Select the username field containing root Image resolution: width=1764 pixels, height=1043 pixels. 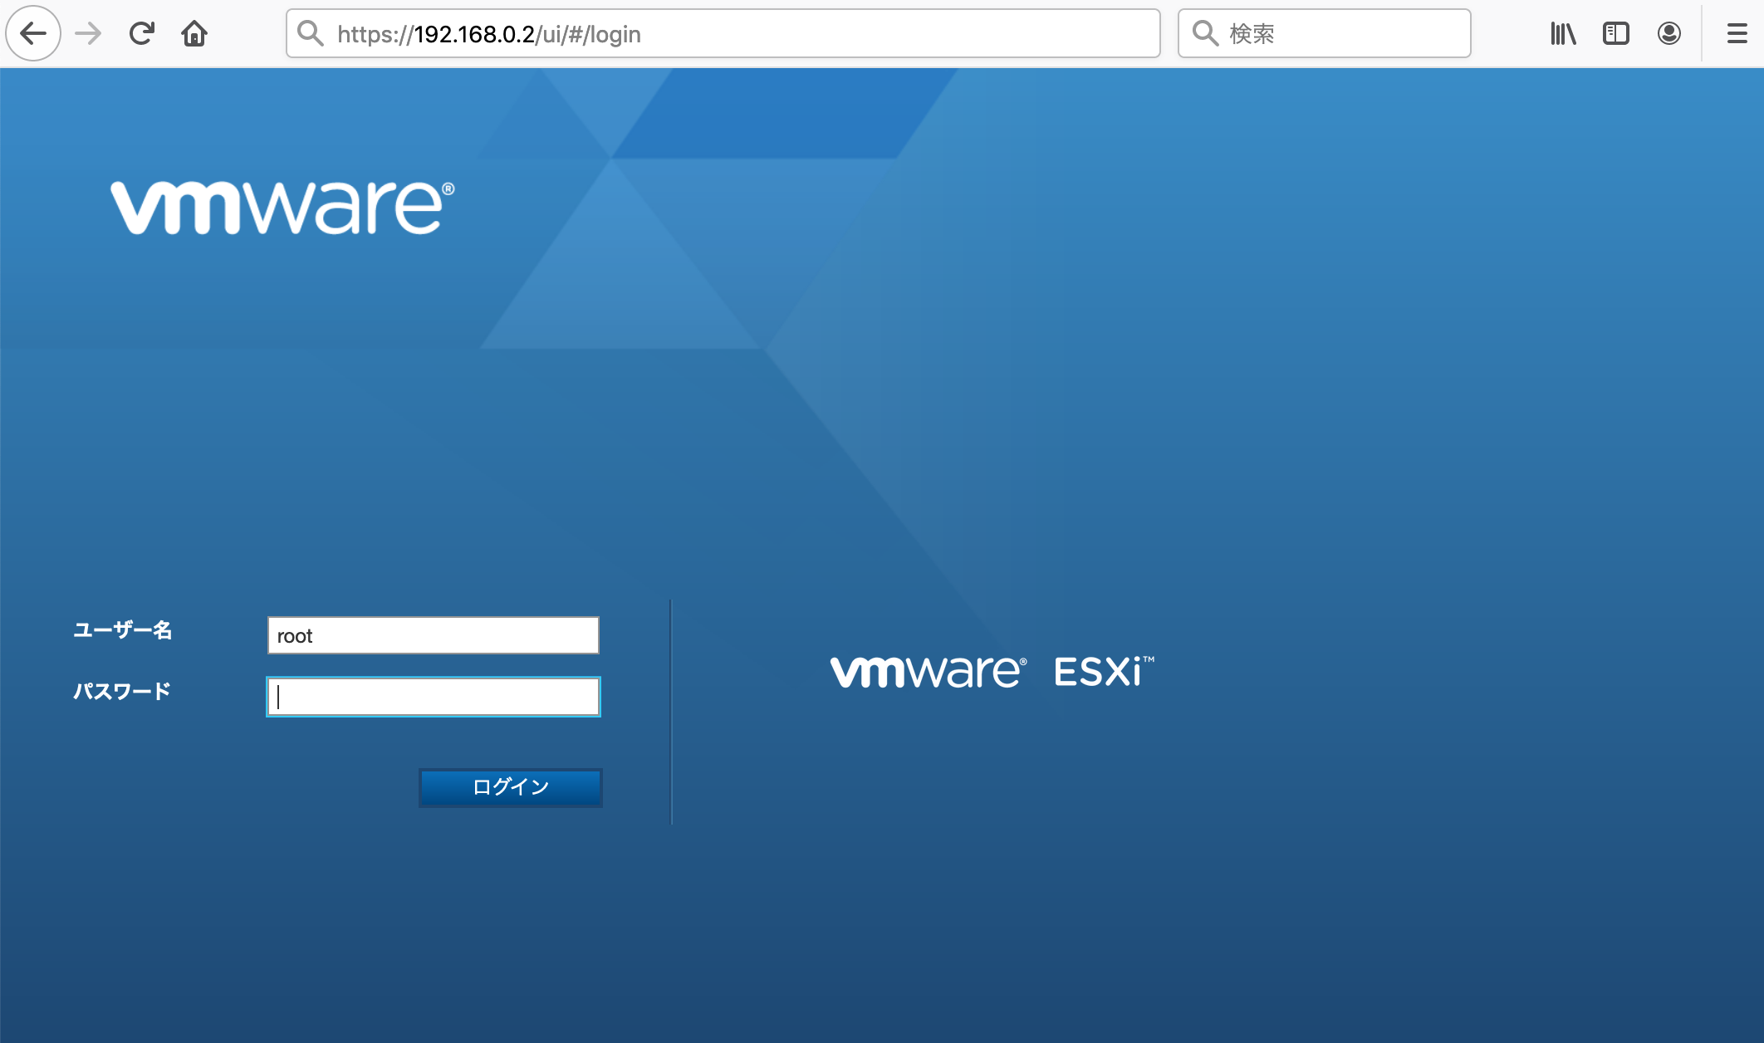[432, 634]
